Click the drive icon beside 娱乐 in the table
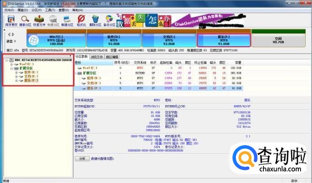This screenshot has height=183, width=312. [84, 88]
